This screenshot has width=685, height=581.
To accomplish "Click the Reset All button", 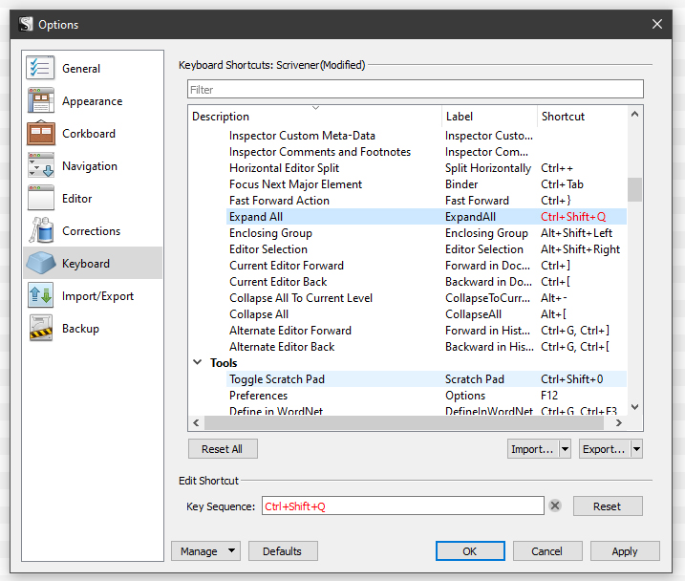I will [x=223, y=449].
